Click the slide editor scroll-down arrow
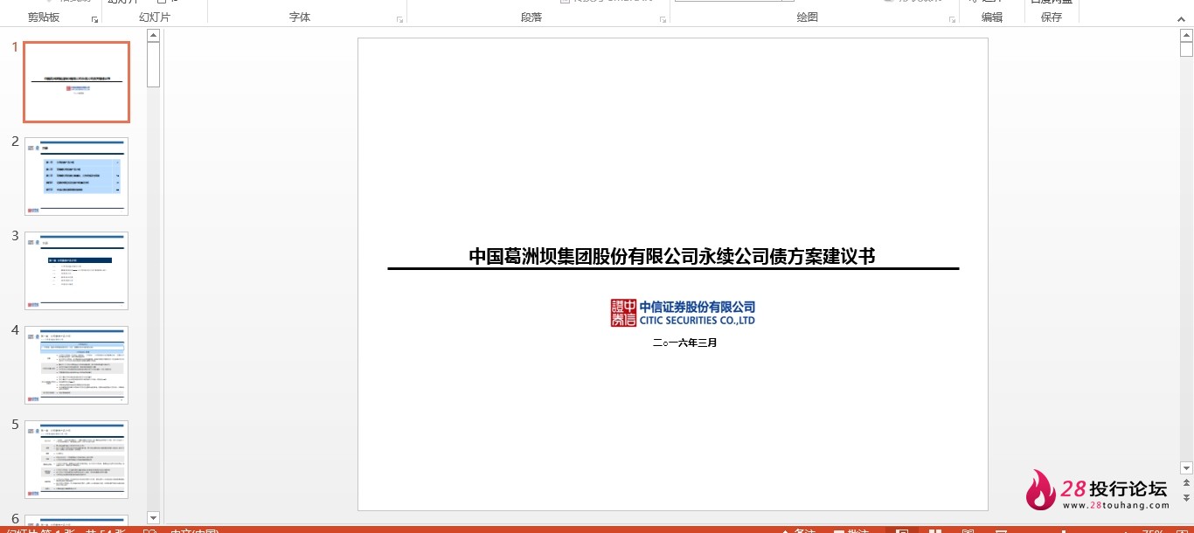The width and height of the screenshot is (1194, 533). (x=1186, y=468)
